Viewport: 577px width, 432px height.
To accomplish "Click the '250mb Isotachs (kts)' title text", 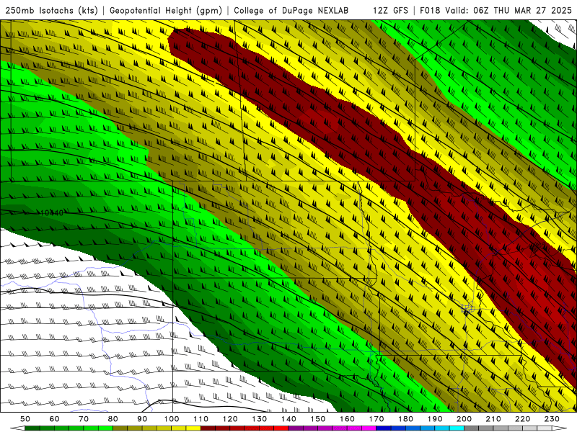I will 51,11.
